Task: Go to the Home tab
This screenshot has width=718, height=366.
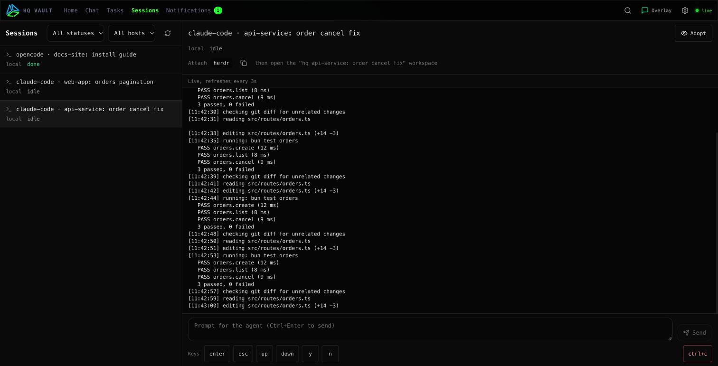Action: coord(71,10)
